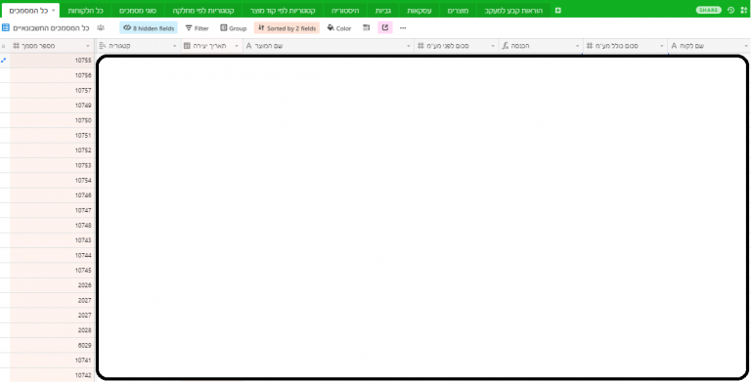Click the row height icon in toolbar
This screenshot has width=751, height=383.
(x=367, y=28)
